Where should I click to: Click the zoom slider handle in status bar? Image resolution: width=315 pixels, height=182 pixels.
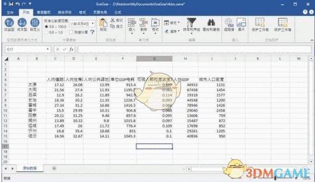[x=275, y=178]
